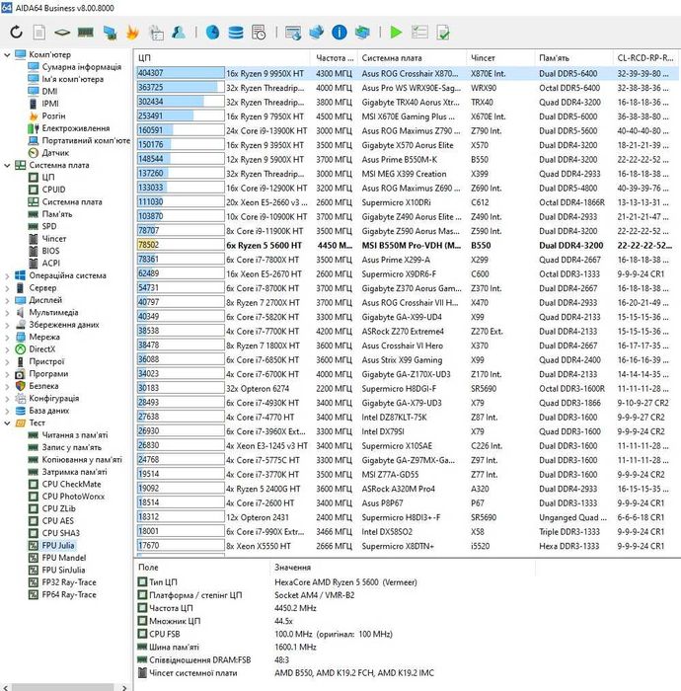Collapse the Тест tree node

coord(7,423)
